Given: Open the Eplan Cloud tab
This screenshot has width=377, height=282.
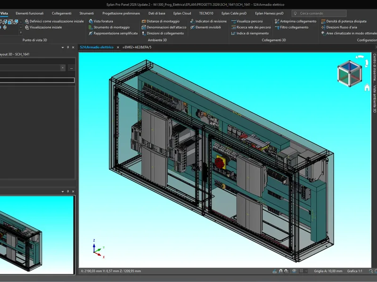Looking at the screenshot, I should point(182,14).
